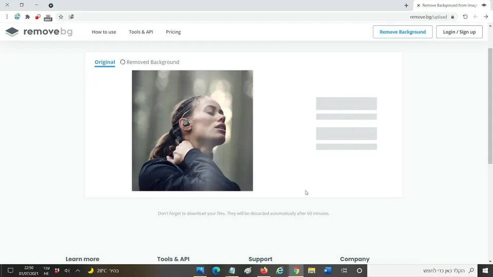Click the weather 28°C widget
The image size is (493, 277).
(103, 270)
